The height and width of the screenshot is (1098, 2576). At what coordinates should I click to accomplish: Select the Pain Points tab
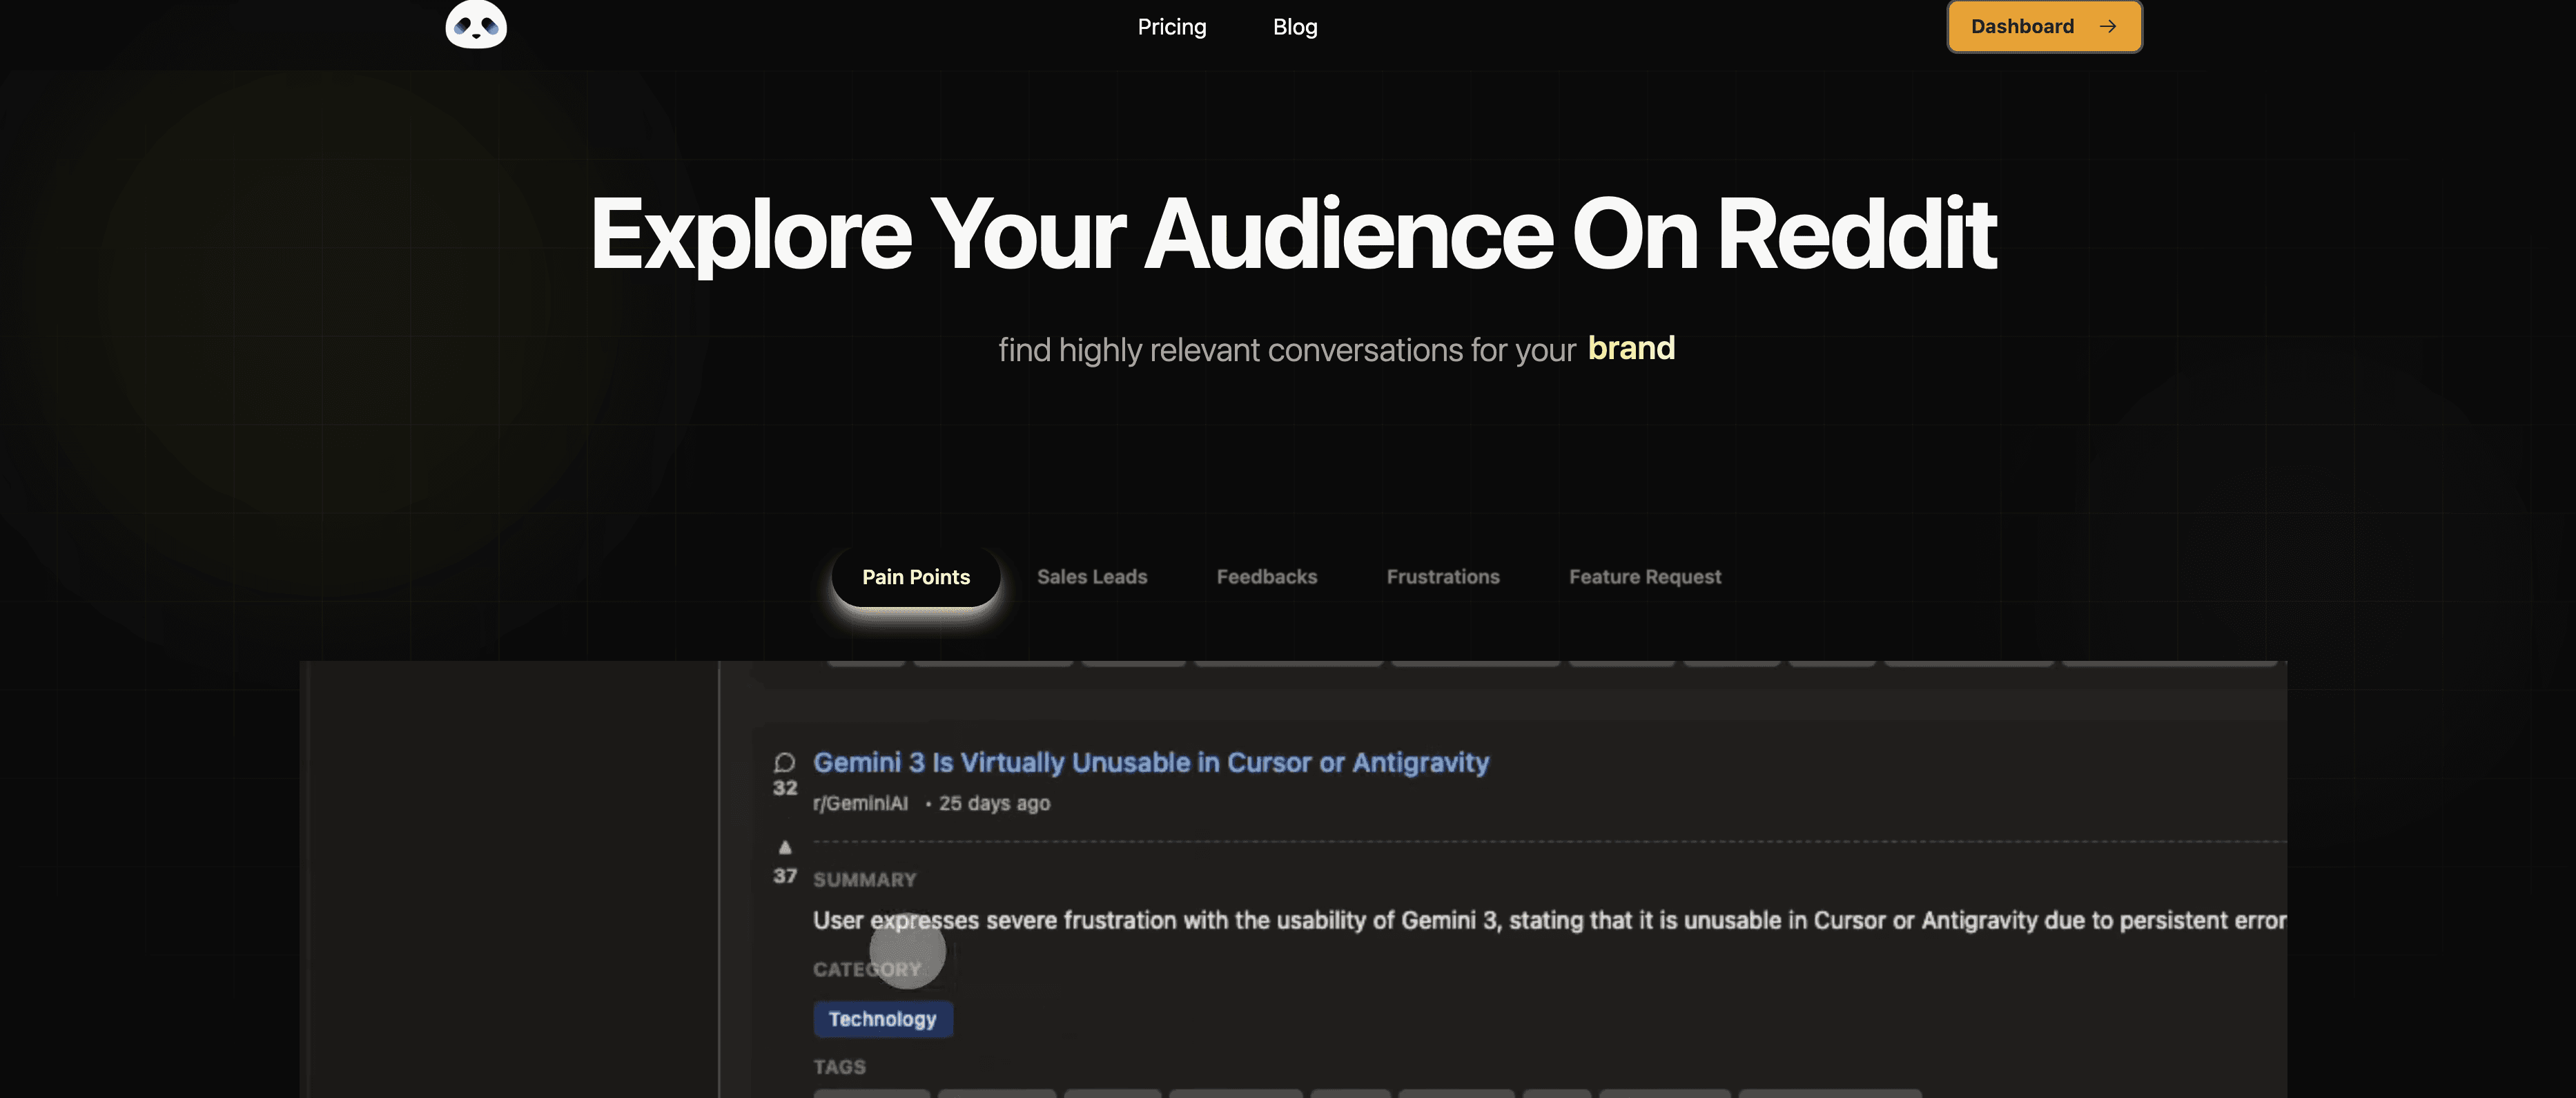tap(916, 577)
